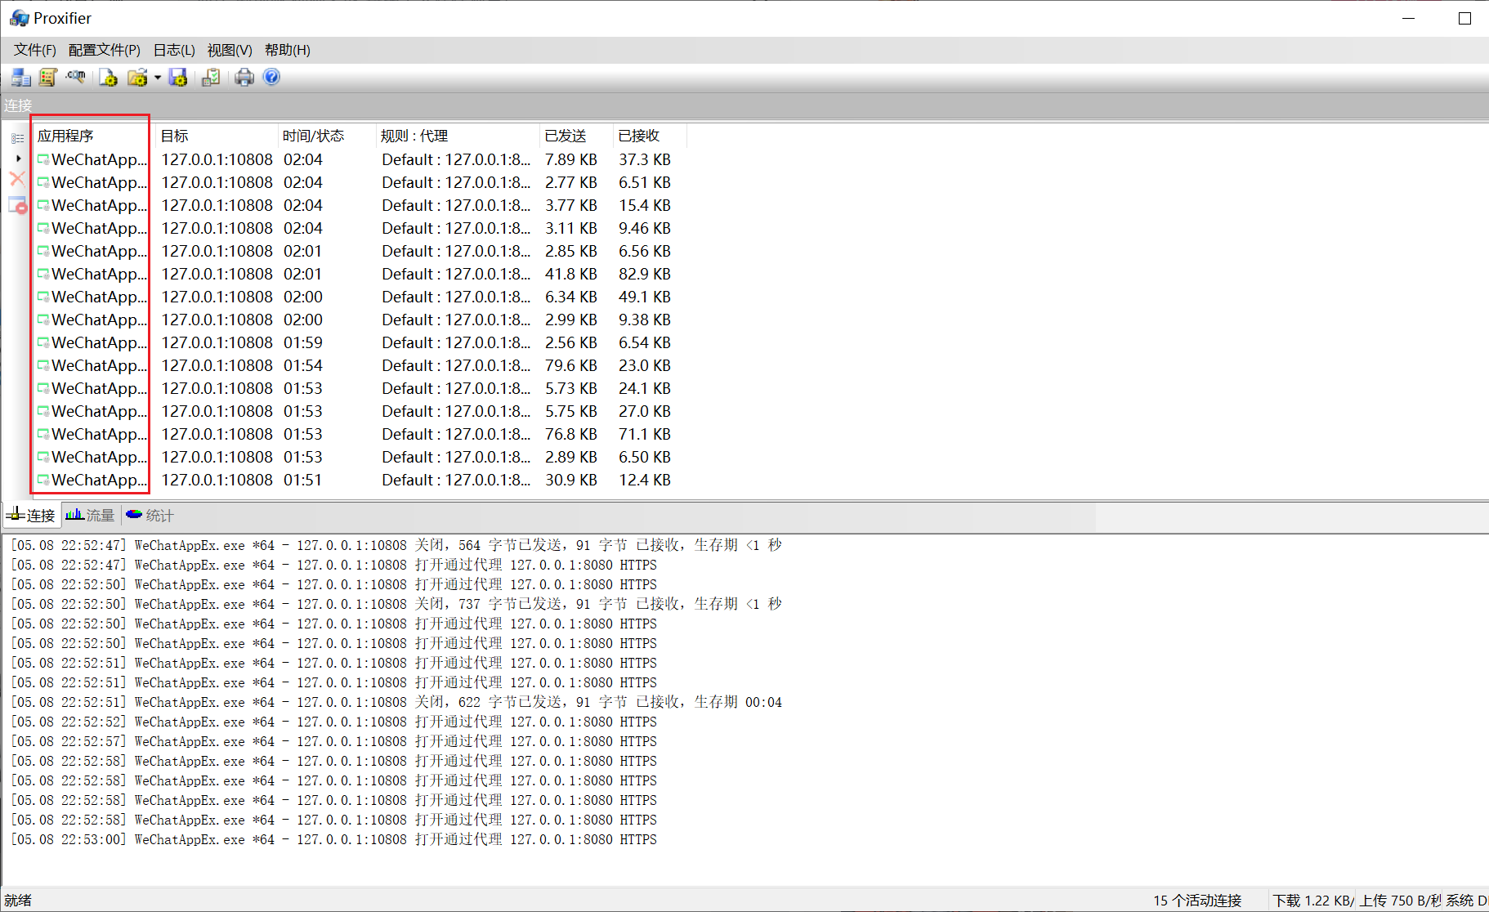The height and width of the screenshot is (912, 1489).
Task: Switch to the 流量 tab
Action: pos(90,515)
